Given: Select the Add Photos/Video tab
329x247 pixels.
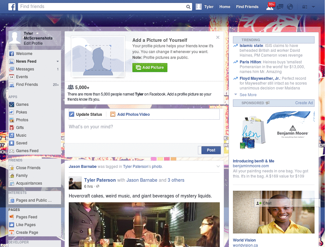Looking at the screenshot, I should [130, 114].
